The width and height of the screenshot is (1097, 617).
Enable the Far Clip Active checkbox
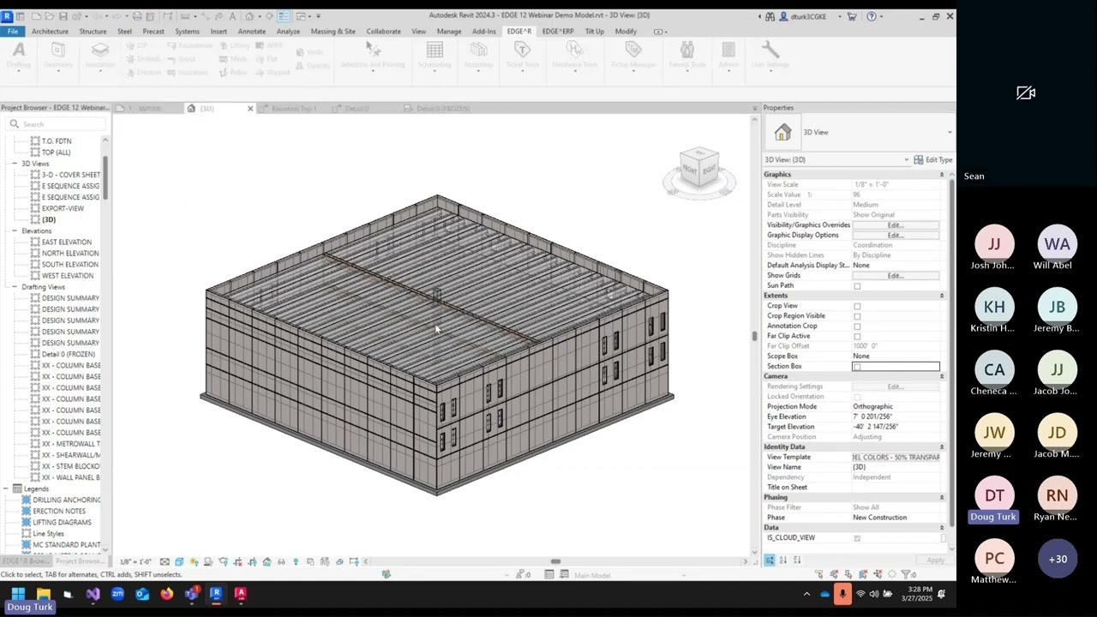(x=857, y=337)
